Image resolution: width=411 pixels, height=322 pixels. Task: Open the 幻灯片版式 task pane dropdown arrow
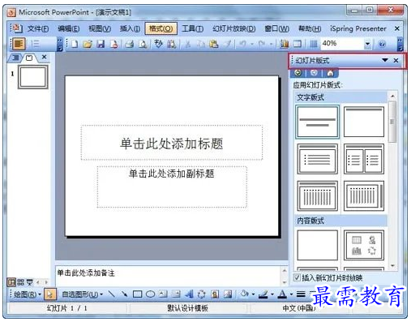(x=385, y=60)
